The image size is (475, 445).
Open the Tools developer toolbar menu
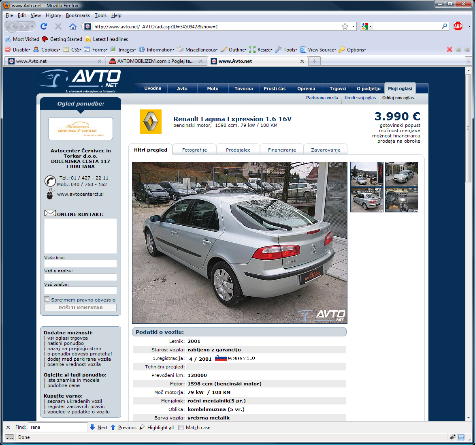286,50
